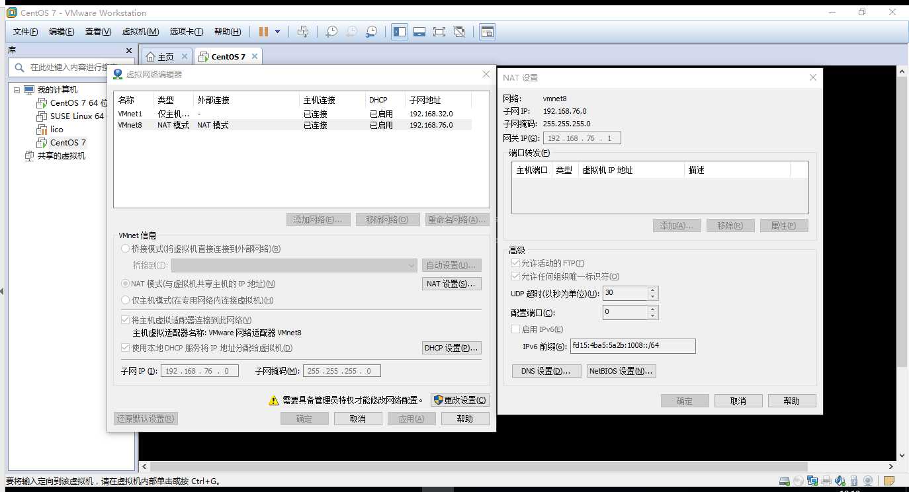Viewport: 909px width, 492px height.
Task: Click the library search magnifier icon
Action: pos(19,67)
